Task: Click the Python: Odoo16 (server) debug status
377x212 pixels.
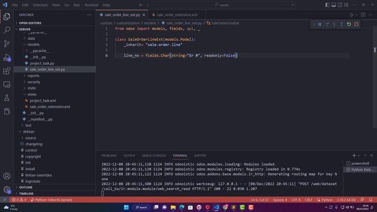Action: (x=51, y=200)
